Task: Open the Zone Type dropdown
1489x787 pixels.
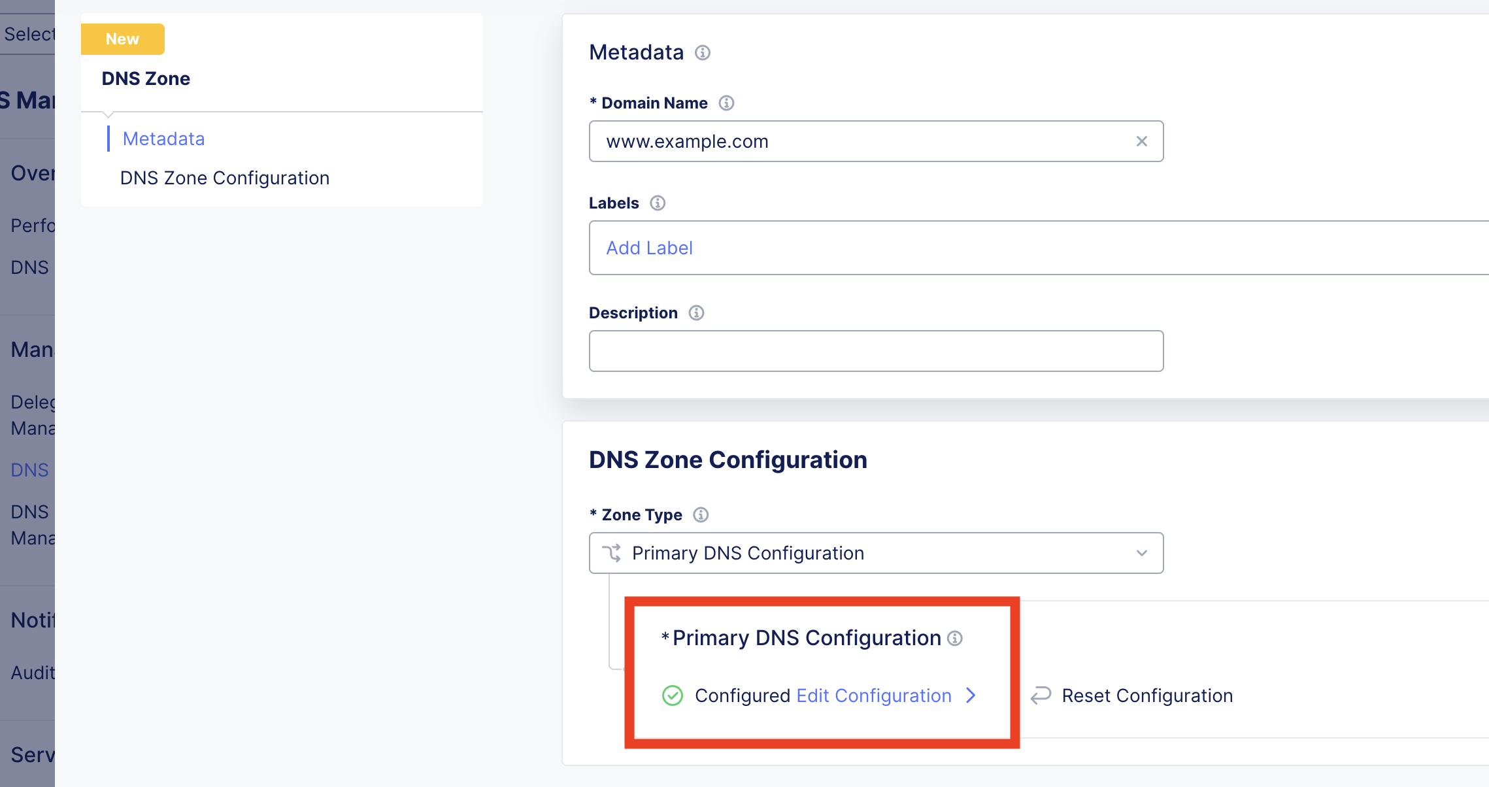Action: point(876,553)
